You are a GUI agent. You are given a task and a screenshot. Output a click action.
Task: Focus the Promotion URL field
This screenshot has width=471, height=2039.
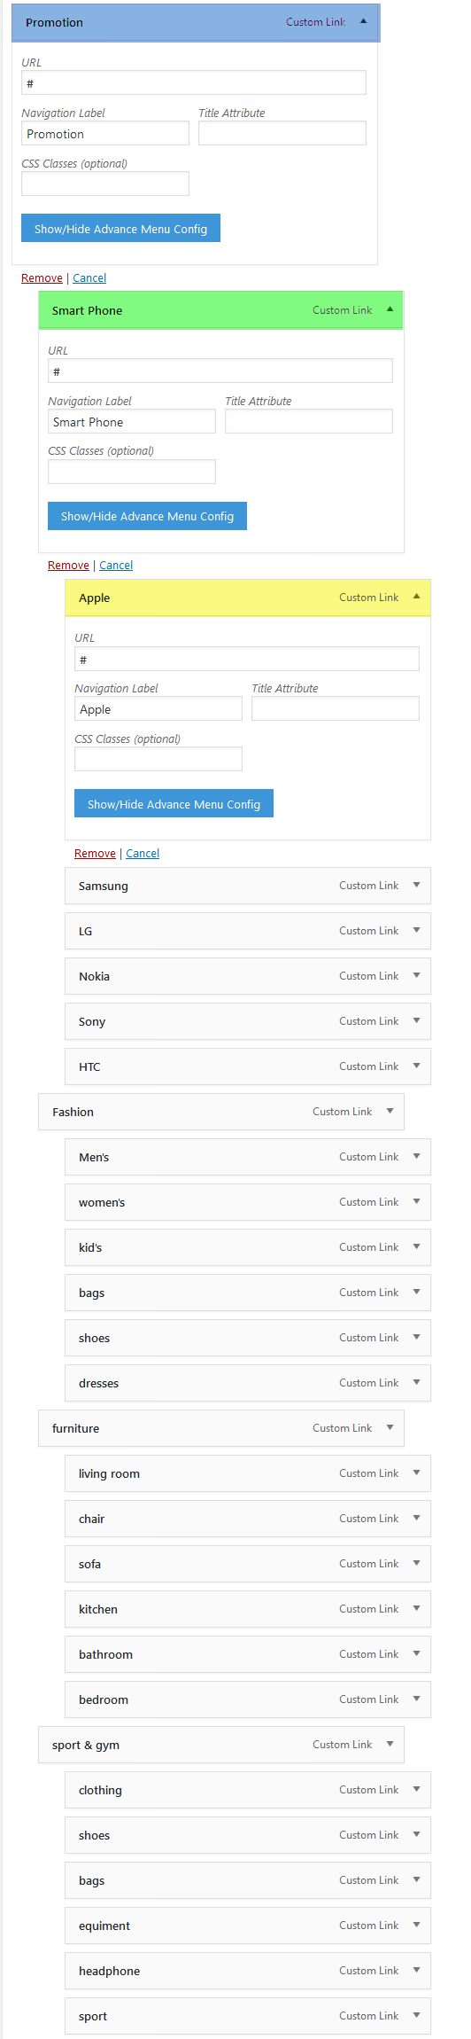194,83
